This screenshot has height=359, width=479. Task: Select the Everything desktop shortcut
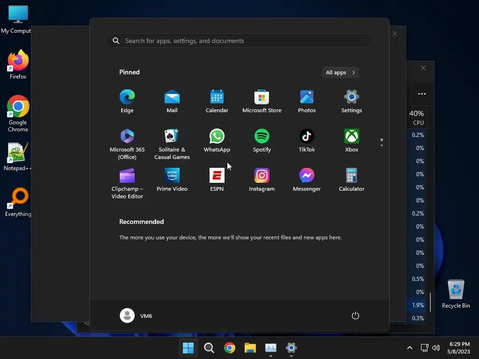pos(18,202)
